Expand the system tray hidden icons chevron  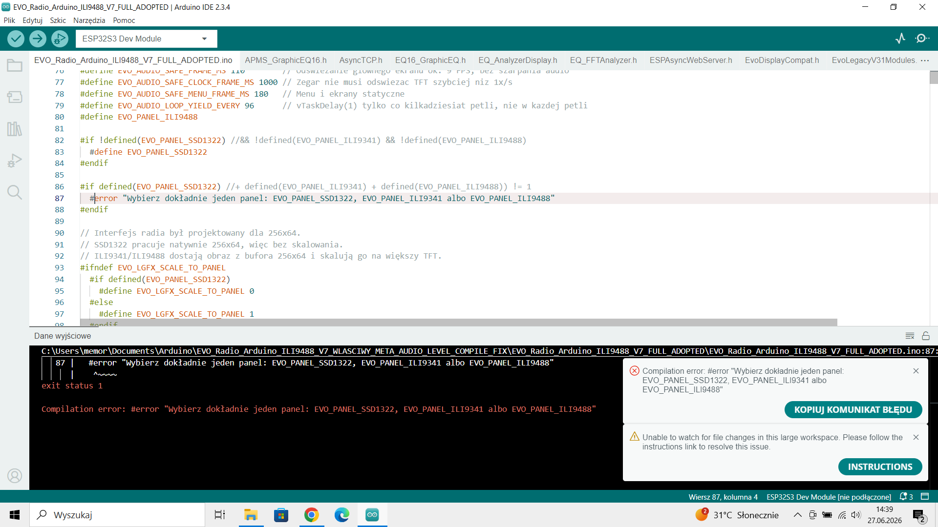pyautogui.click(x=797, y=515)
